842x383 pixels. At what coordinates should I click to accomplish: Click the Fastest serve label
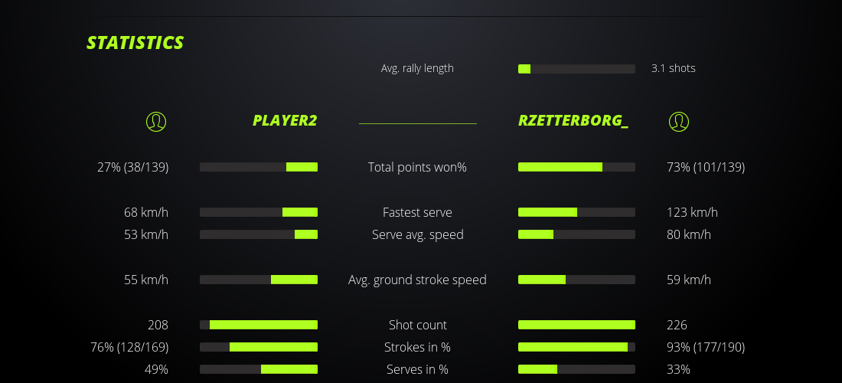click(x=417, y=212)
